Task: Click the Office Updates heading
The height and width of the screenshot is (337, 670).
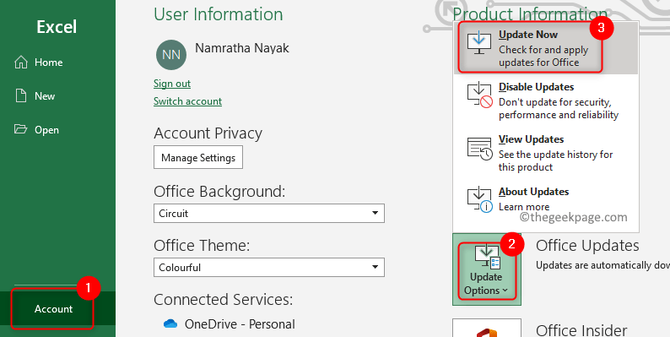Action: tap(587, 246)
